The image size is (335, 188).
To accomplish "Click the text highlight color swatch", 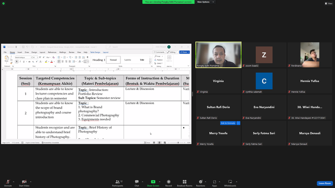I will [x=46, y=62].
